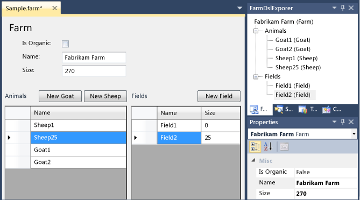The image size is (360, 200).
Task: Select Sheep1 (Sheep) in explorer tree
Action: (x=297, y=58)
